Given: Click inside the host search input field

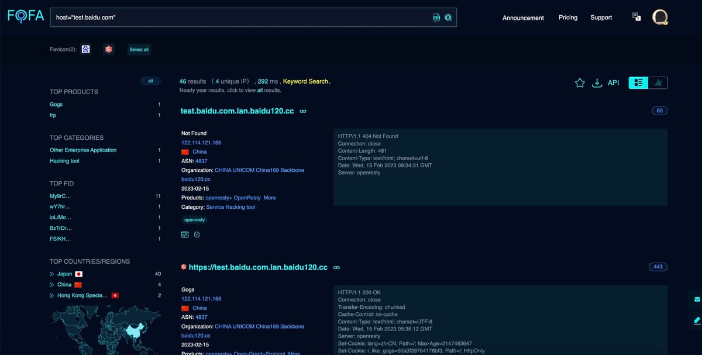Looking at the screenshot, I should [x=234, y=18].
